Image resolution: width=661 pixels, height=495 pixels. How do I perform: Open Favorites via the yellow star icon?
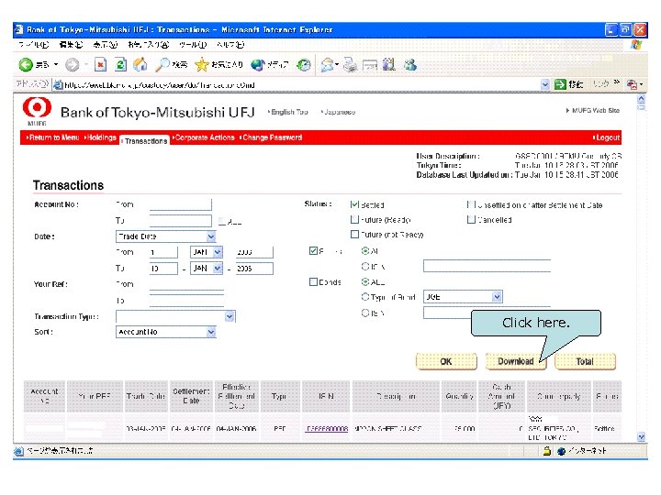coord(202,65)
